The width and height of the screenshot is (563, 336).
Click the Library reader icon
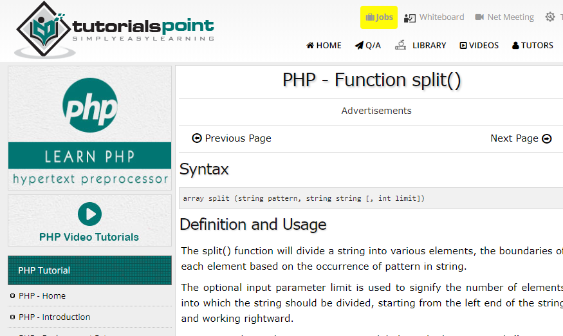[400, 44]
